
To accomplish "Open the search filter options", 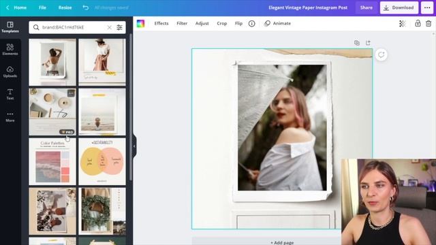I will coord(120,27).
